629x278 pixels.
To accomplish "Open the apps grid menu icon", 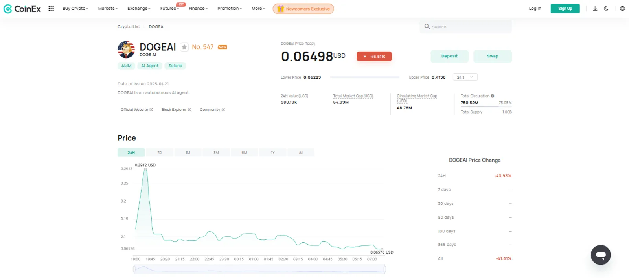I will coord(51,8).
